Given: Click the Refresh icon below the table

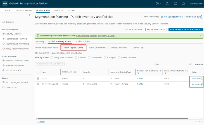Looking at the screenshot, I should [37, 122].
